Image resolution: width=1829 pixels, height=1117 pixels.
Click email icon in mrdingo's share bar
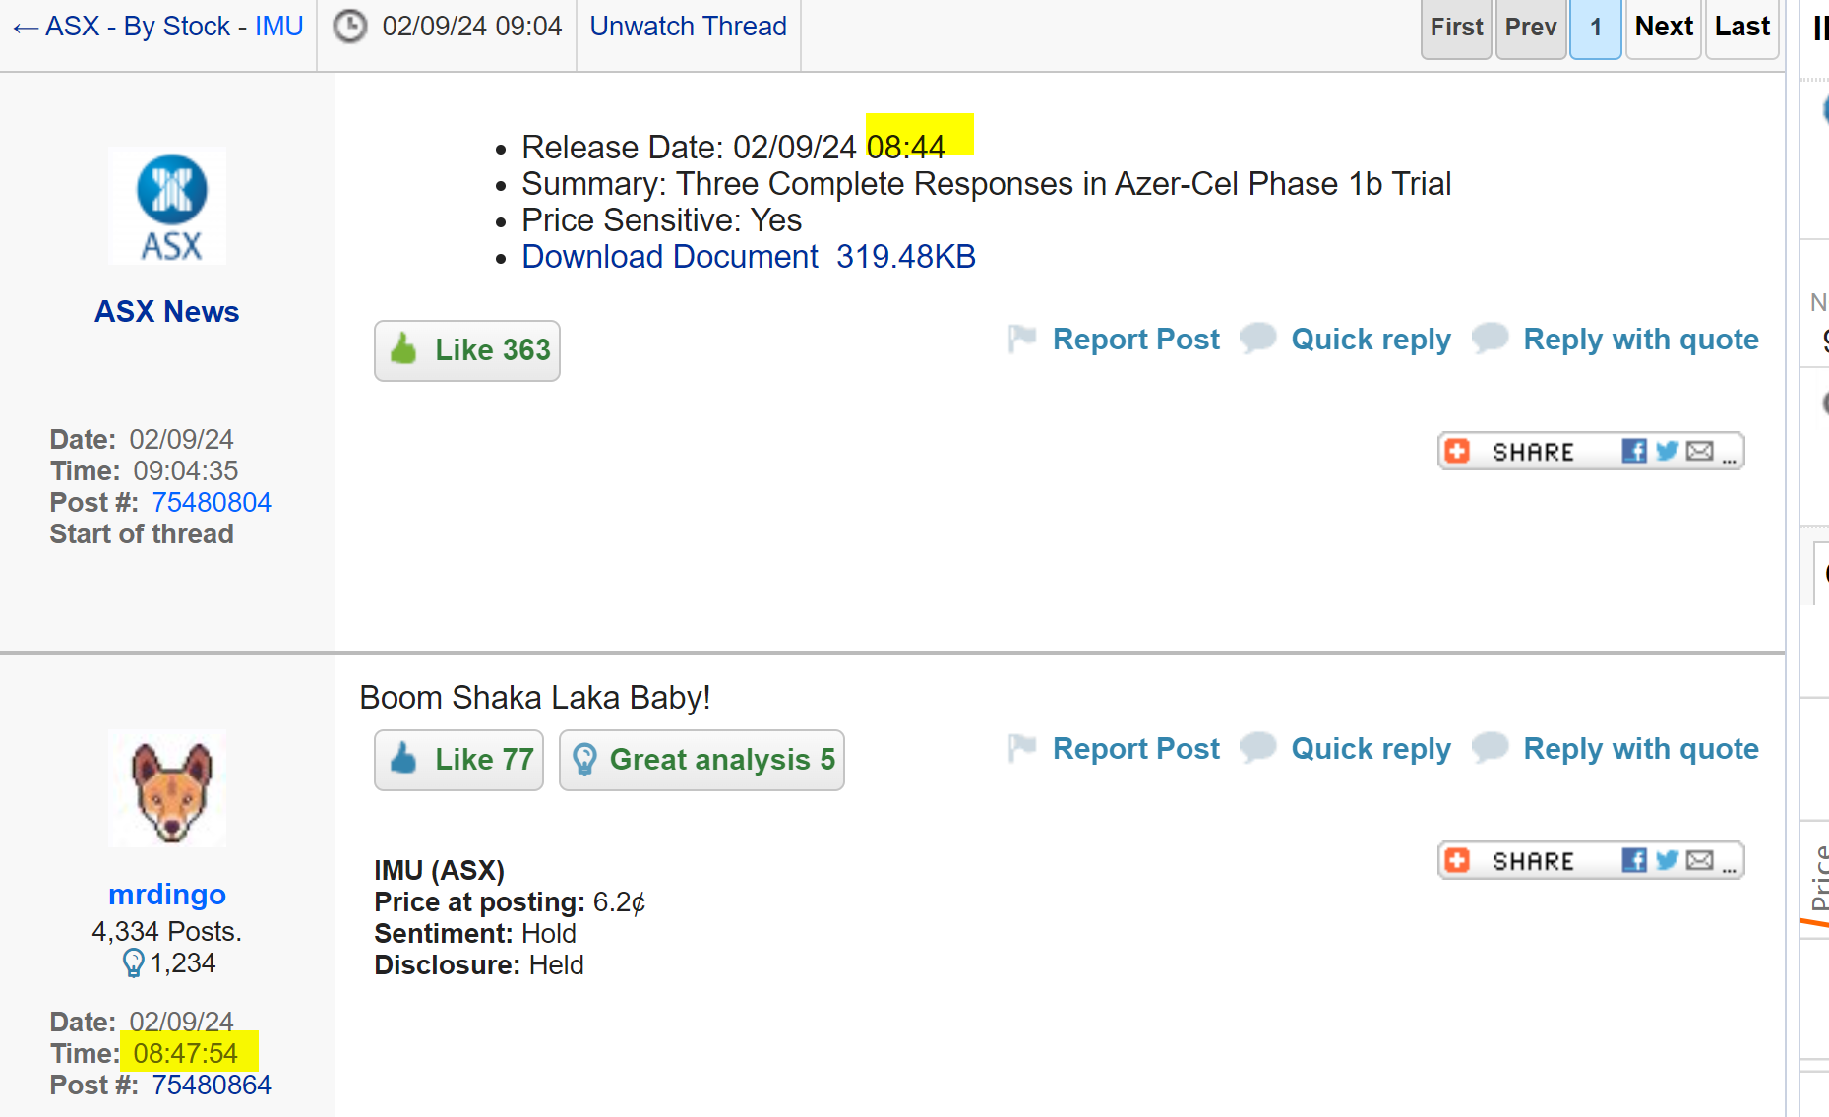tap(1699, 860)
